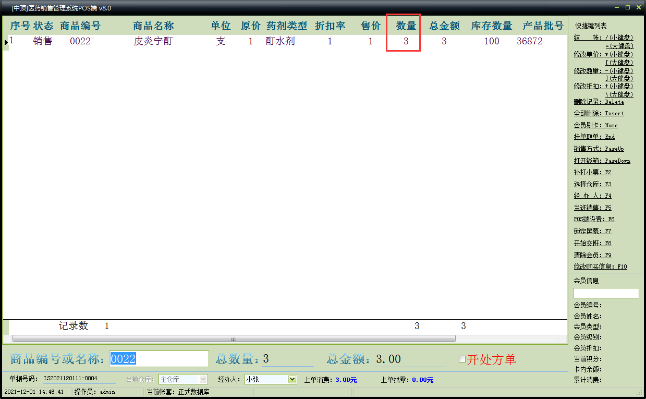Select the product name cell 皮炎宁酊
This screenshot has width=646, height=399.
pyautogui.click(x=153, y=41)
